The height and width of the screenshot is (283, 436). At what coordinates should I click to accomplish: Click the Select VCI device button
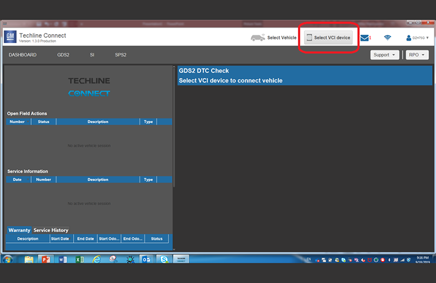[328, 38]
